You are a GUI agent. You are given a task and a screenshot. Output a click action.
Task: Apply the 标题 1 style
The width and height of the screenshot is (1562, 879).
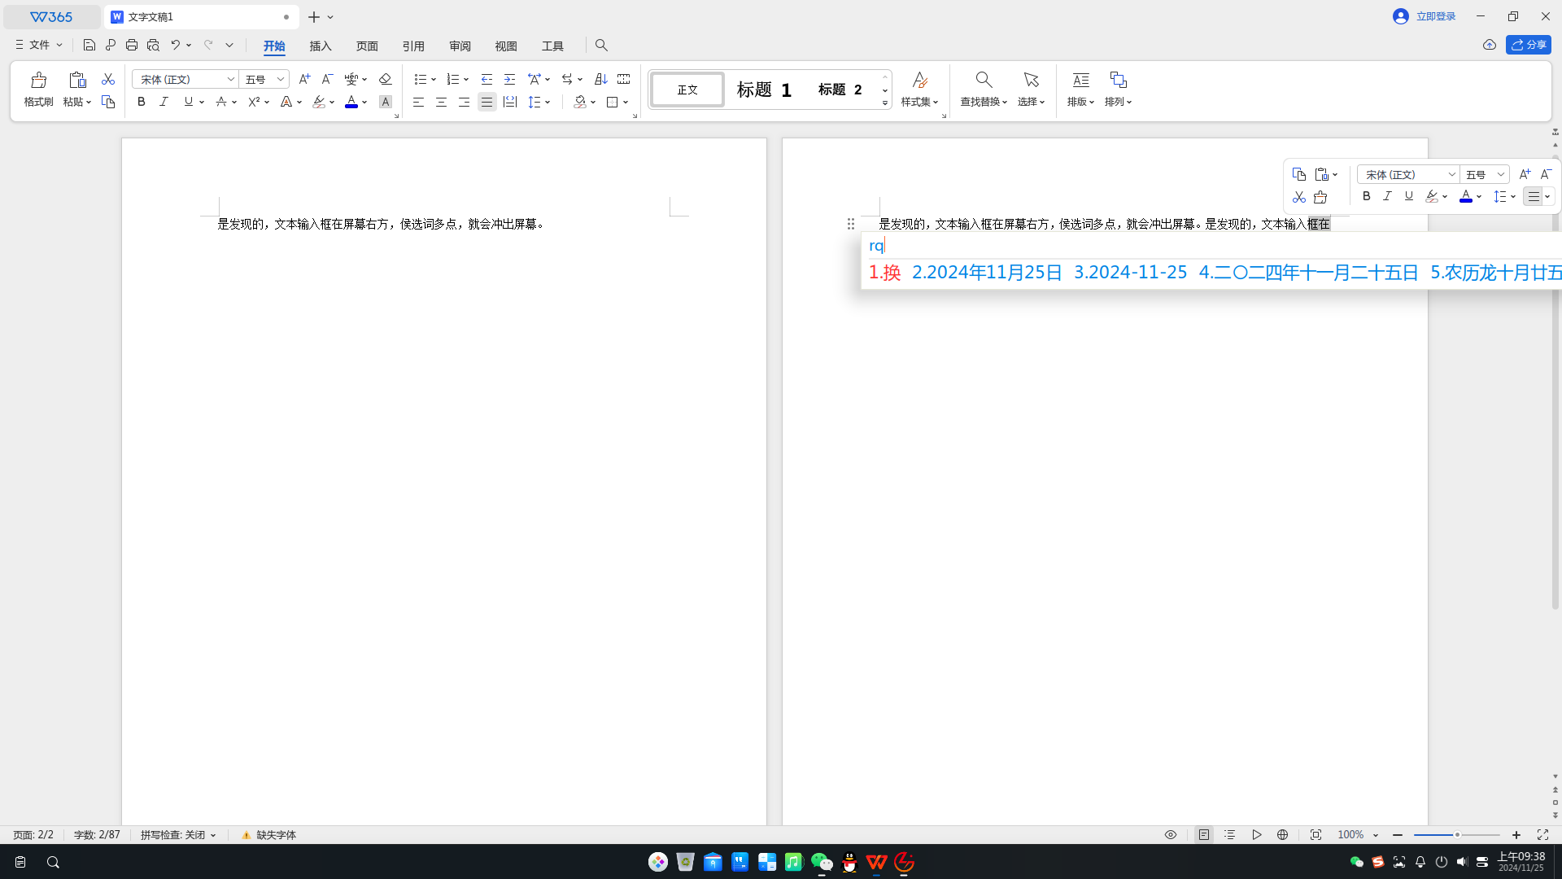764,90
